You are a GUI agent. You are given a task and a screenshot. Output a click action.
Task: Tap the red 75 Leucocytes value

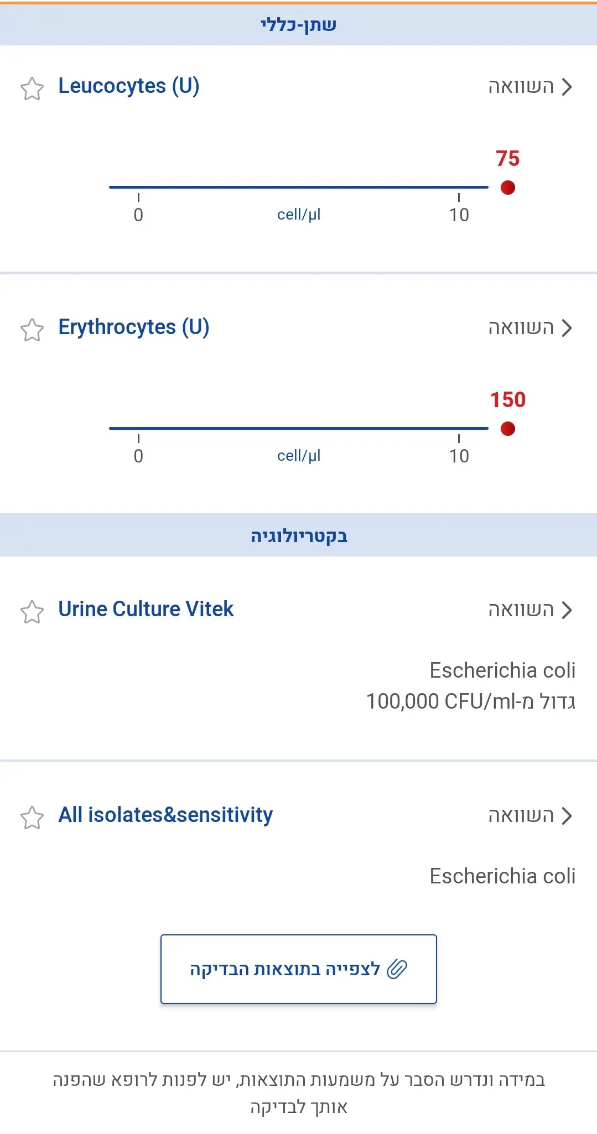pos(508,159)
